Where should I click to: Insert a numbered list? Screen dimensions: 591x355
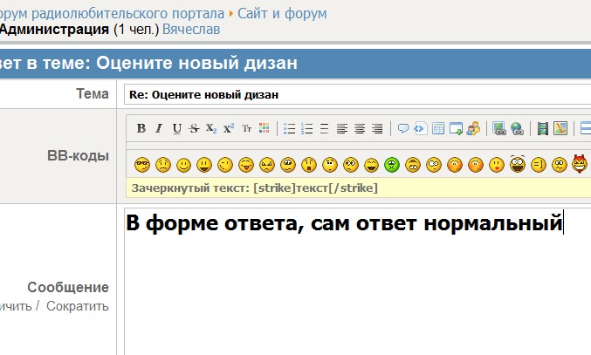pos(306,128)
